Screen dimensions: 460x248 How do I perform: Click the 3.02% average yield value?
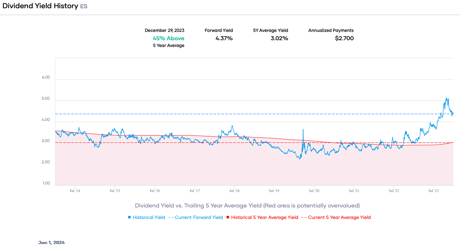(279, 38)
